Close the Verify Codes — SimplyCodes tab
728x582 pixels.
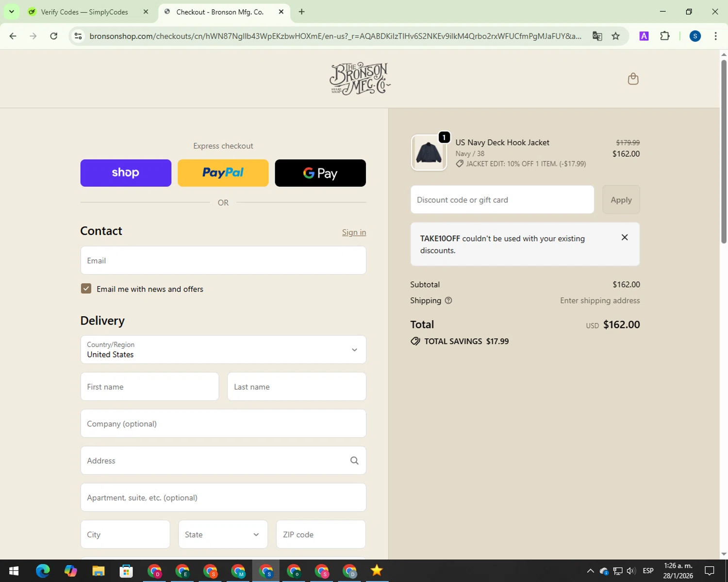146,12
